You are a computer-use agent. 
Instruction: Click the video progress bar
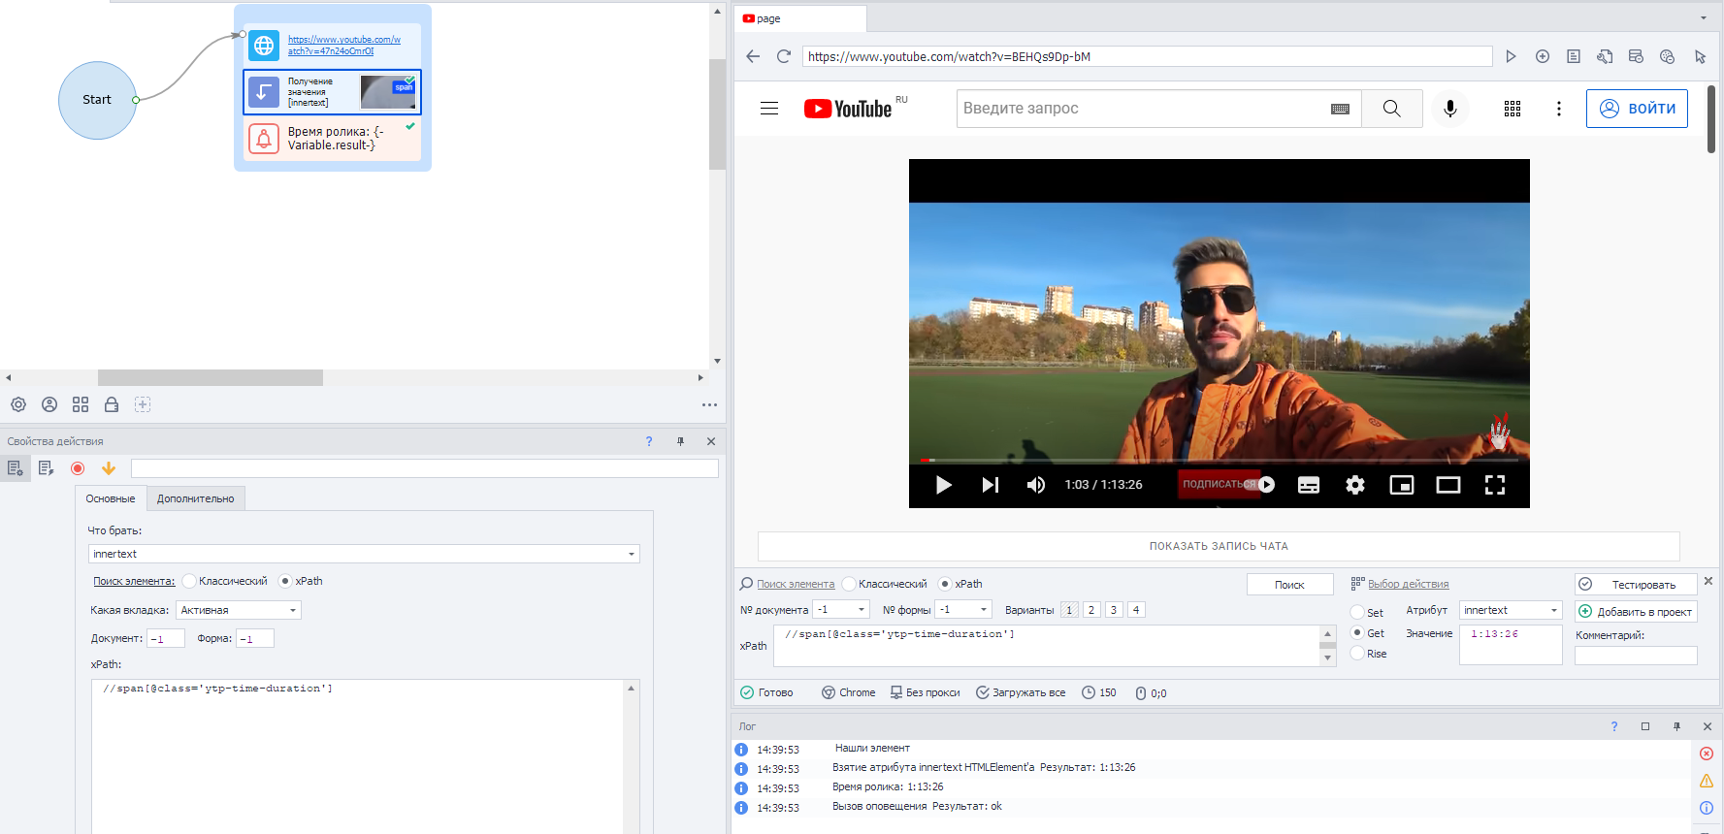1219,460
